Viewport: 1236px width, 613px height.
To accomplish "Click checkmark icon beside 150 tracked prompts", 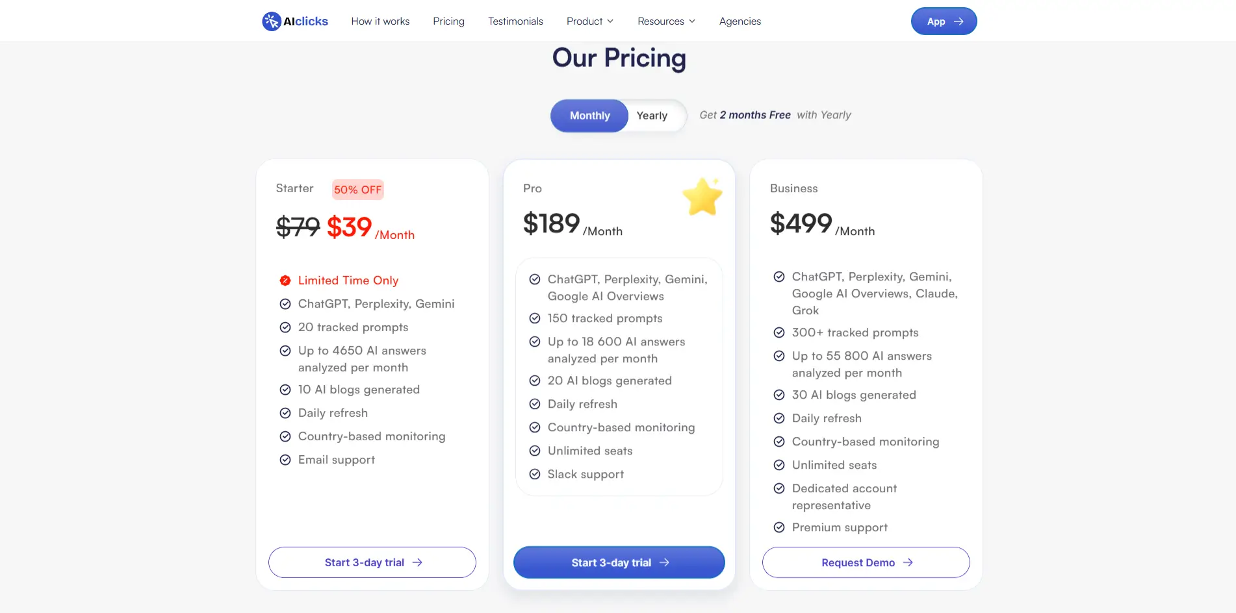I will [534, 318].
